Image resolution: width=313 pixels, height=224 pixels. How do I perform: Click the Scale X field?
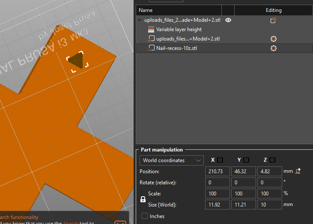(x=218, y=194)
